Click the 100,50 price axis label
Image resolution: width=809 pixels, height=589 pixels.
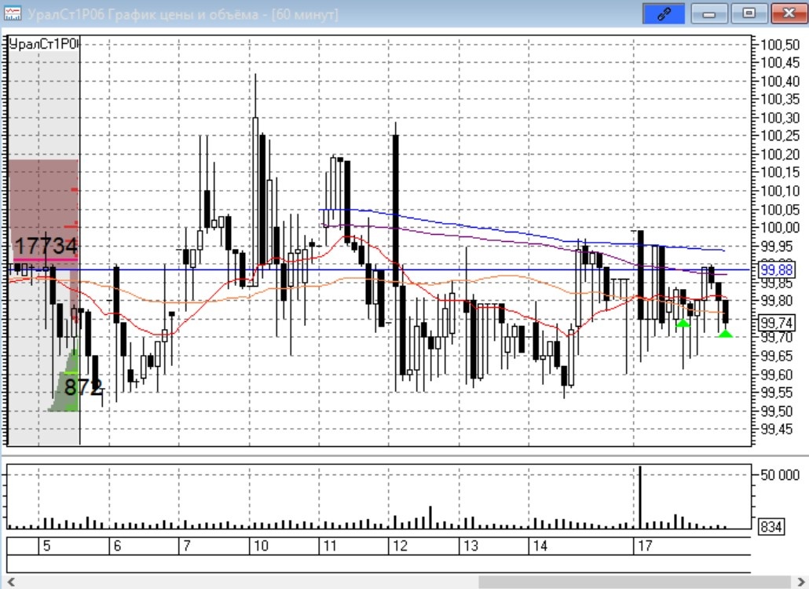pyautogui.click(x=780, y=45)
